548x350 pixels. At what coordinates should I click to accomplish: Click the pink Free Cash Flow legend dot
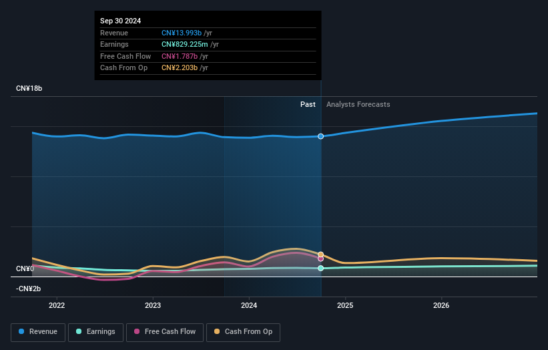(x=137, y=331)
